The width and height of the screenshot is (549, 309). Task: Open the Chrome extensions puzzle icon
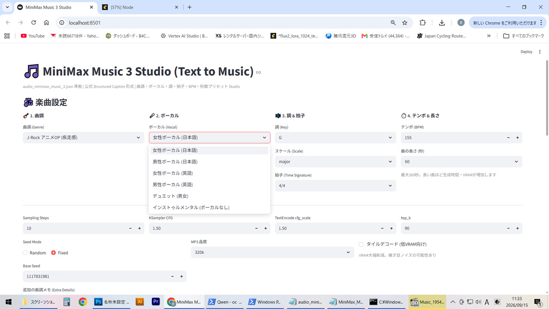coord(423,23)
